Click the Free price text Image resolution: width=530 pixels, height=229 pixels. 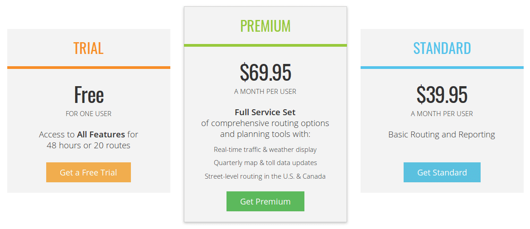pos(89,95)
